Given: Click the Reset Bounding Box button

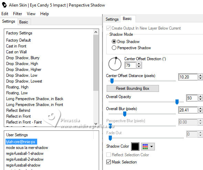Looking at the screenshot, I should tap(132, 88).
